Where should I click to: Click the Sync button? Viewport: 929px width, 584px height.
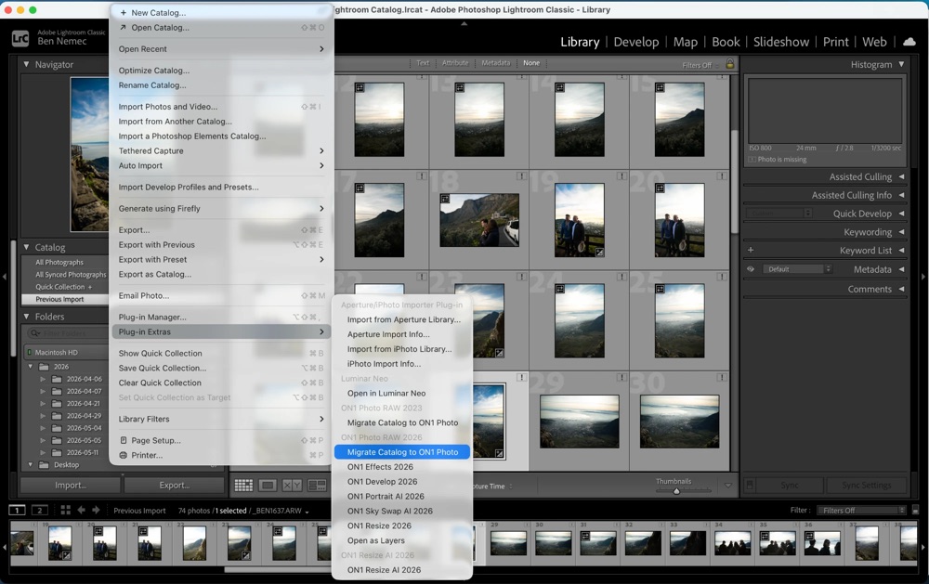click(789, 485)
